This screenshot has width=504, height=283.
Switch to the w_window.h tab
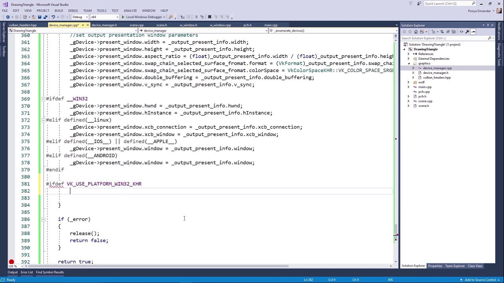click(188, 25)
